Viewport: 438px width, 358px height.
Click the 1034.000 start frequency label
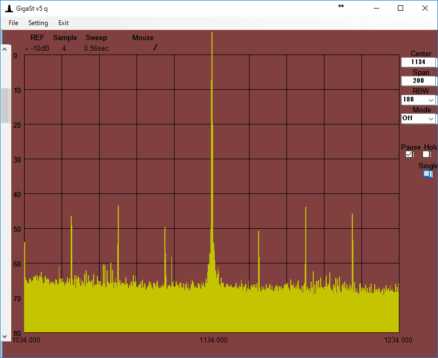pos(26,340)
